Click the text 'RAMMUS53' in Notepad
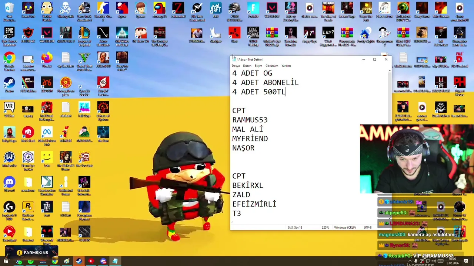The image size is (474, 266). pos(250,120)
